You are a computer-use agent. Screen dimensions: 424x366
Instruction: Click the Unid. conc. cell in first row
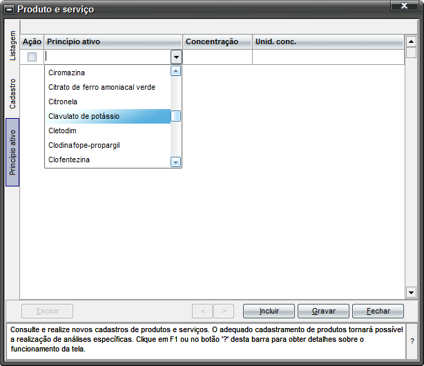(328, 57)
